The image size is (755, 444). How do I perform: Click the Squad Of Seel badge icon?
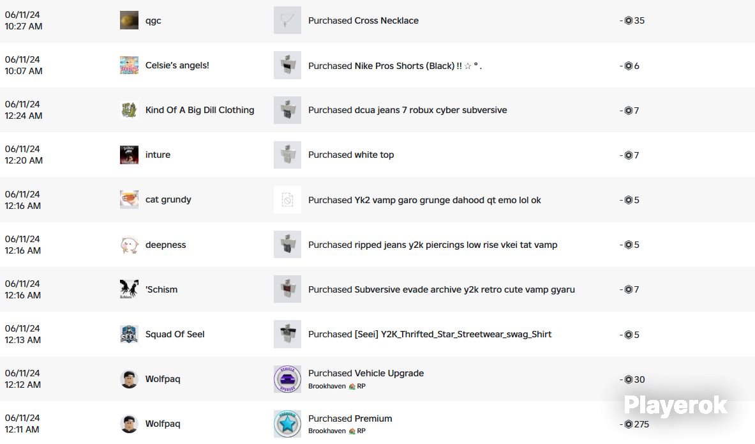(x=129, y=334)
